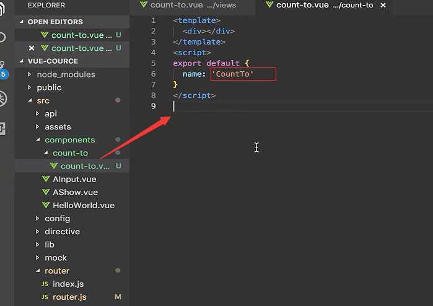Open the Explorer activity bar icon
433x306 pixels.
coord(2,8)
